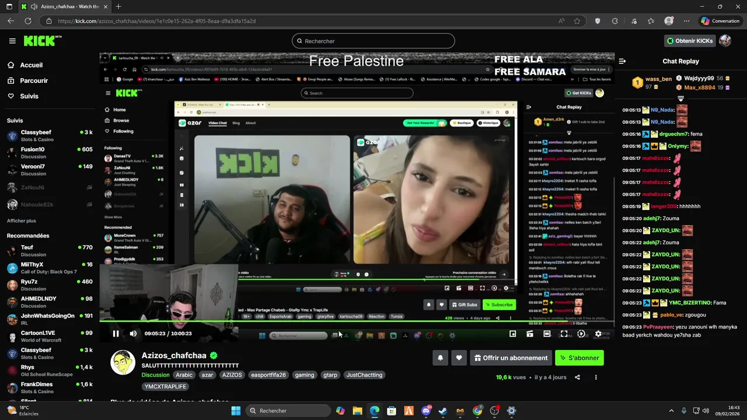Expand the chat leaderboard chevron
This screenshot has width=747, height=420.
tap(680, 99)
